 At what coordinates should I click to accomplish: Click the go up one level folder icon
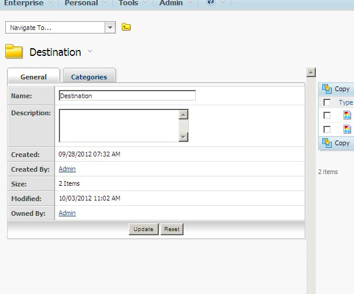point(126,27)
